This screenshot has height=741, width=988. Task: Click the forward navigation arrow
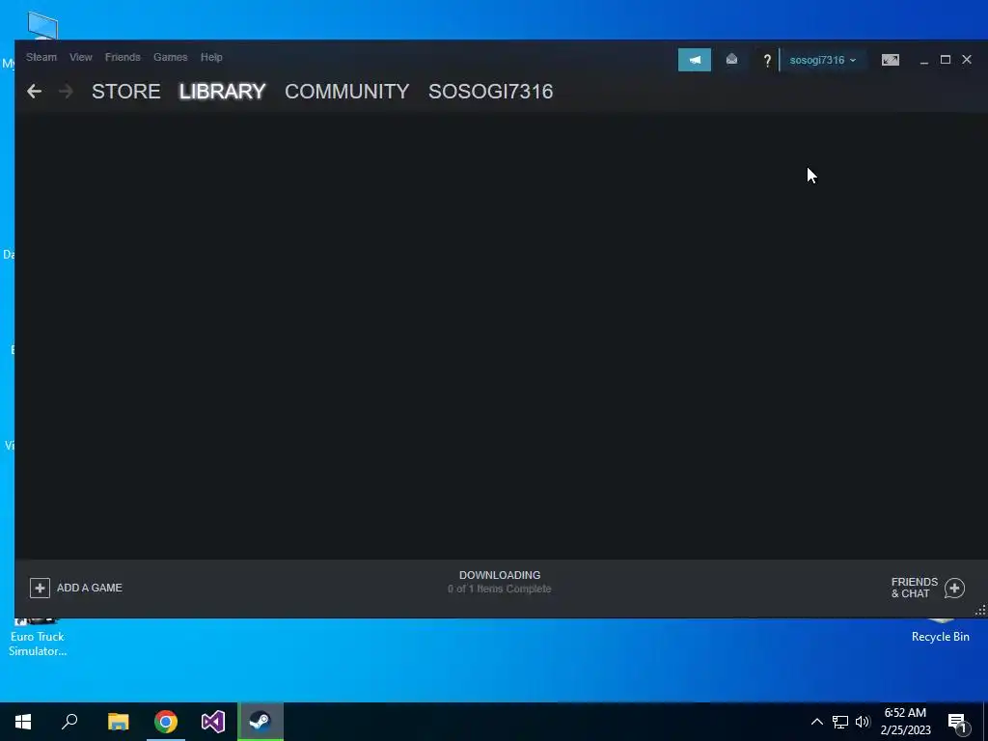tap(66, 92)
